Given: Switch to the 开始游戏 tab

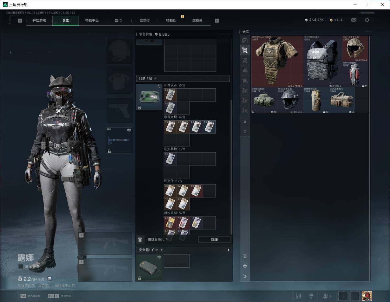Looking at the screenshot, I should pos(39,20).
